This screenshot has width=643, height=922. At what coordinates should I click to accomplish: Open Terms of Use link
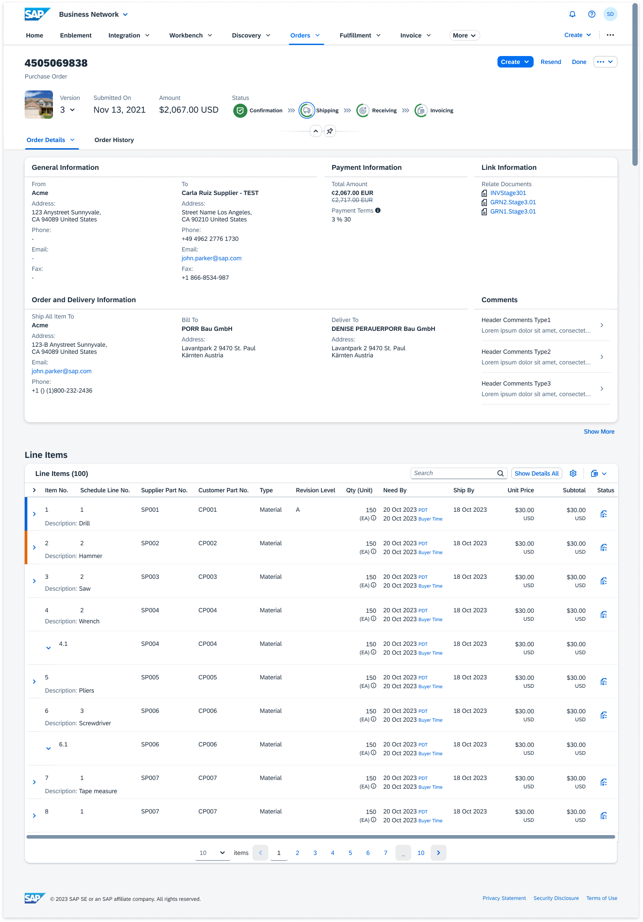602,898
